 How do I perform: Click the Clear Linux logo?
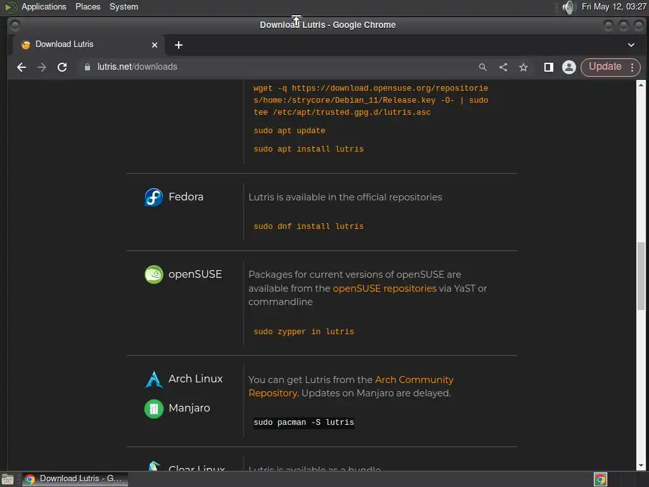click(154, 466)
